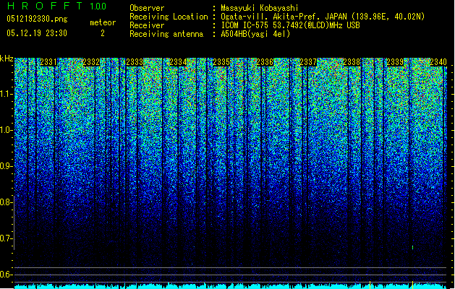455x289 pixels.
Task: Click the yellow detection tick below 2339
Action: point(412,285)
